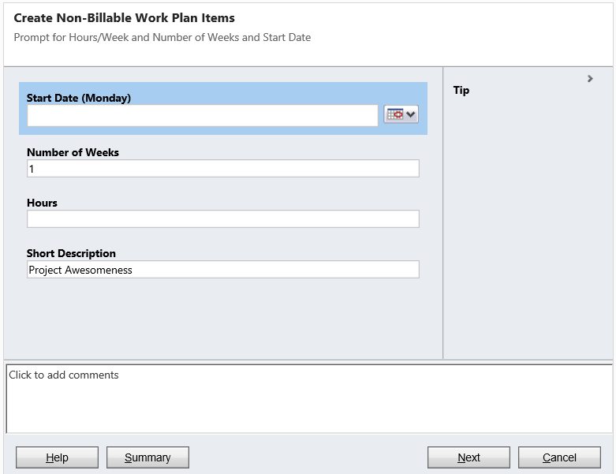Image resolution: width=616 pixels, height=474 pixels.
Task: Click the Hours label
Action: (42, 203)
